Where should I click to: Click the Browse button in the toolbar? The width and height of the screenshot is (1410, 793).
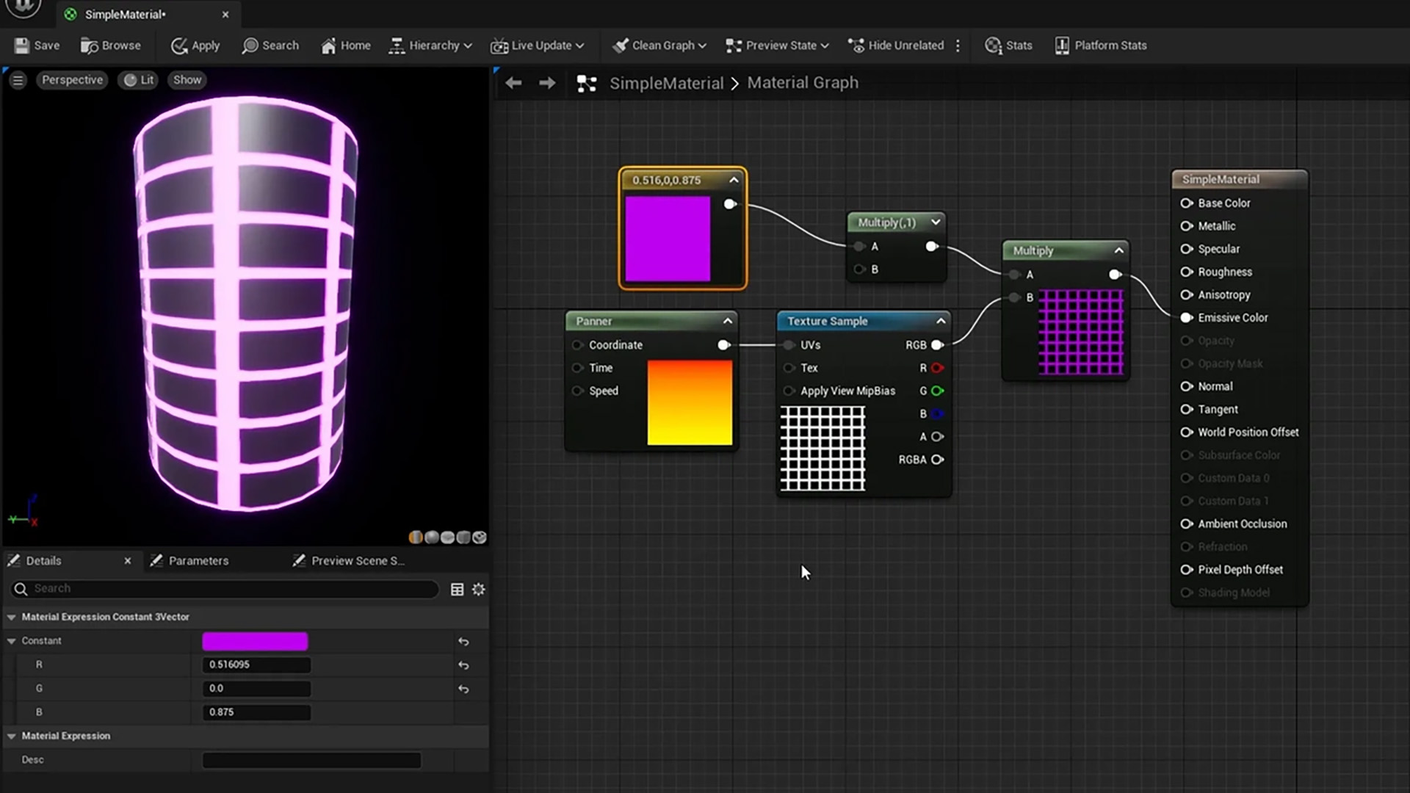click(x=111, y=46)
